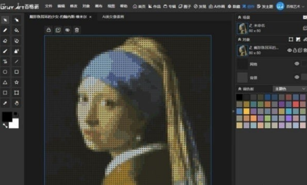Pick the black swatch in the palette
The image size is (307, 185).
click(x=239, y=97)
